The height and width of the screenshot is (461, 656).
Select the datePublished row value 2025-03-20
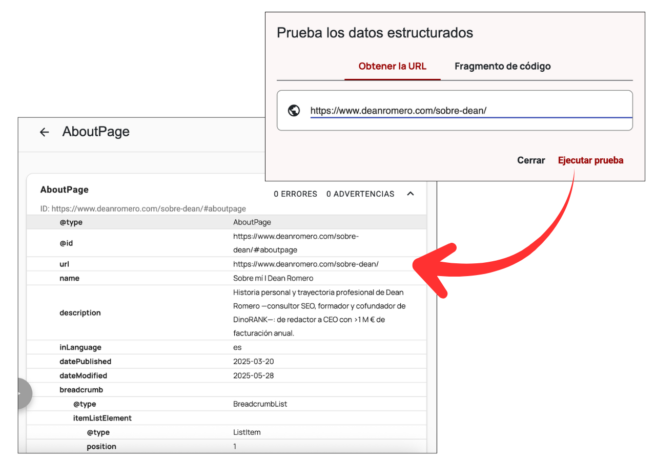point(253,362)
